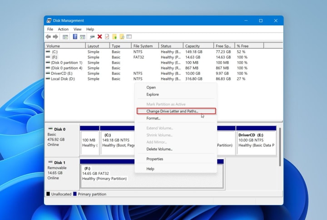This screenshot has height=220, width=327.
Task: Choose Delete Volume... from the context menu
Action: (176, 149)
